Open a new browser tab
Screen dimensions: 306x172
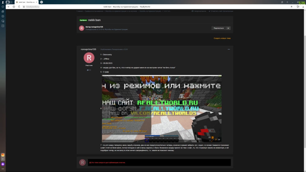point(42,2)
